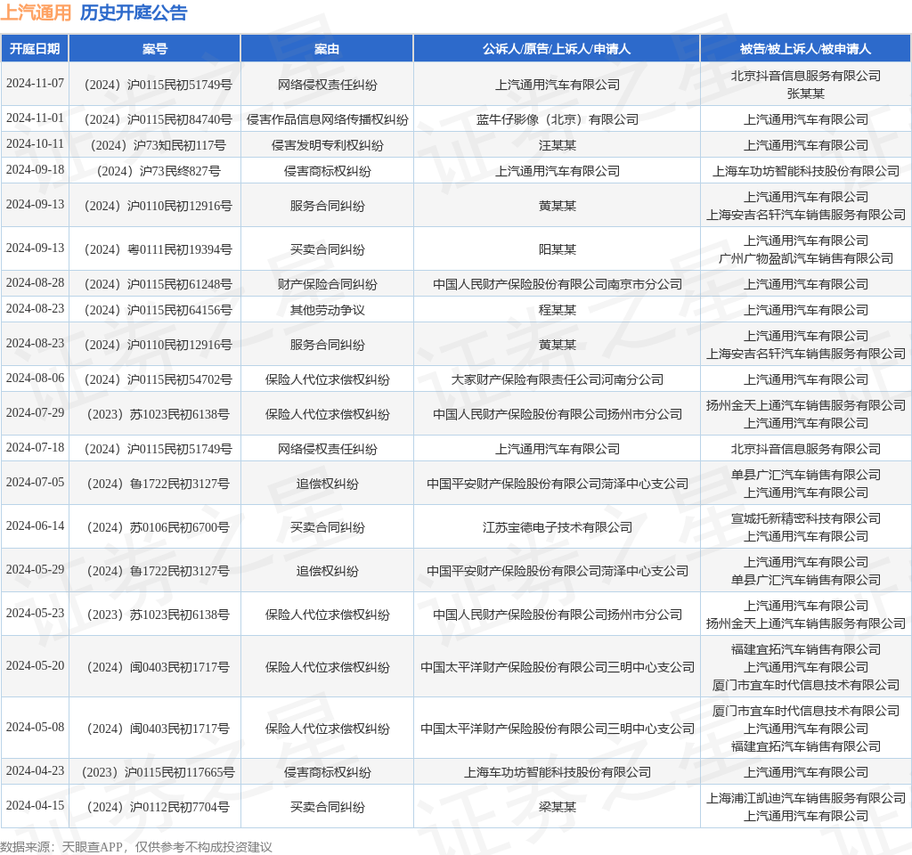Click plaintiff 上海车功坊智能科技股份有限公司 in 2024-04-23 row
The width and height of the screenshot is (912, 855).
tap(558, 772)
